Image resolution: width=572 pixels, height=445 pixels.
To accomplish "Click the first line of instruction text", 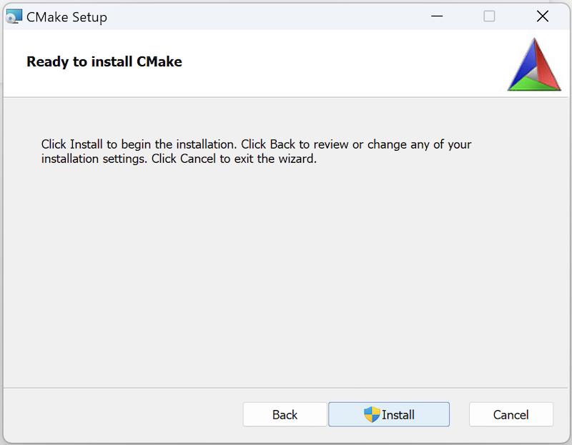I will [256, 144].
